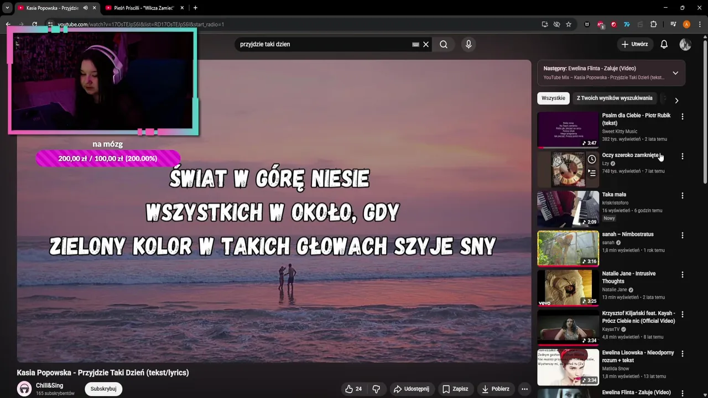This screenshot has height=398, width=708.
Task: Open Ewelina Flinta Zaluje video title
Action: pos(636,392)
